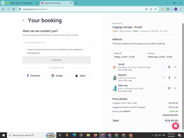This screenshot has height=138, width=184.
Task: Close the Verify Codes SimplyCodes tab
Action: (37, 3)
